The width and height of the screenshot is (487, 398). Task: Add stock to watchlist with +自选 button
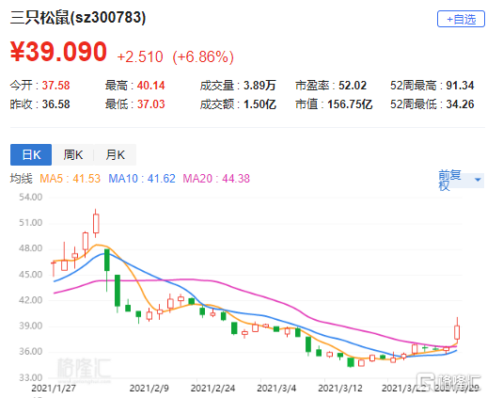[x=461, y=19]
